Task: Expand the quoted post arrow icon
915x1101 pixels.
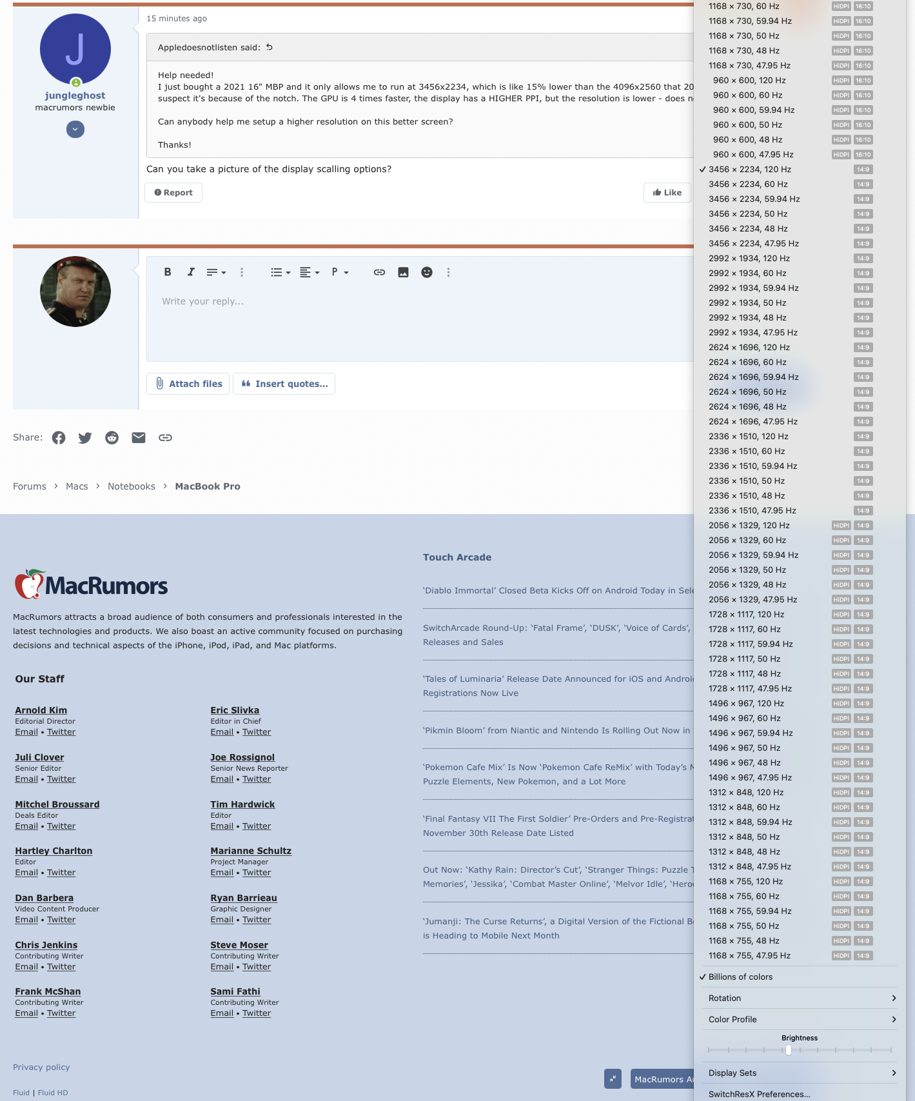Action: pos(270,47)
